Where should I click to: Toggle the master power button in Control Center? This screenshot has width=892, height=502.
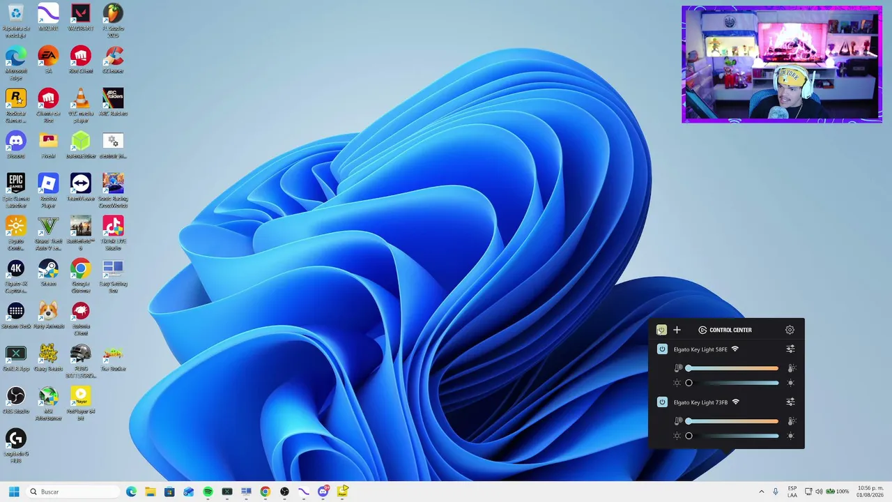pyautogui.click(x=661, y=330)
